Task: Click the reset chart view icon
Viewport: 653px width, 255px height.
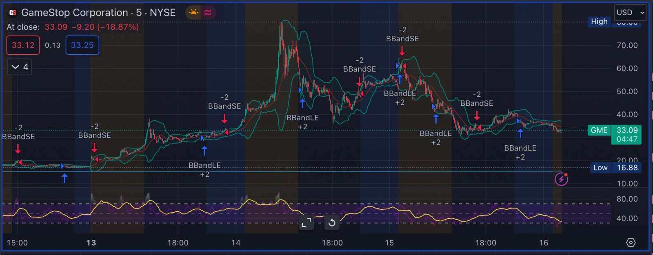Action: point(332,222)
